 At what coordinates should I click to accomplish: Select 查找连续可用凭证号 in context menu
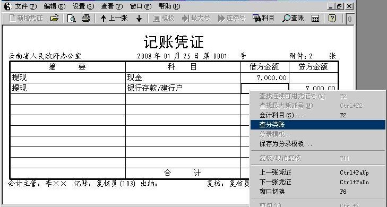pos(318,96)
